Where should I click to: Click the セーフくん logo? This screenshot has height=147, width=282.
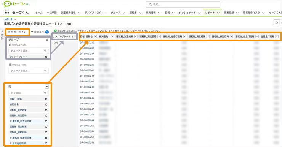(x=16, y=4)
